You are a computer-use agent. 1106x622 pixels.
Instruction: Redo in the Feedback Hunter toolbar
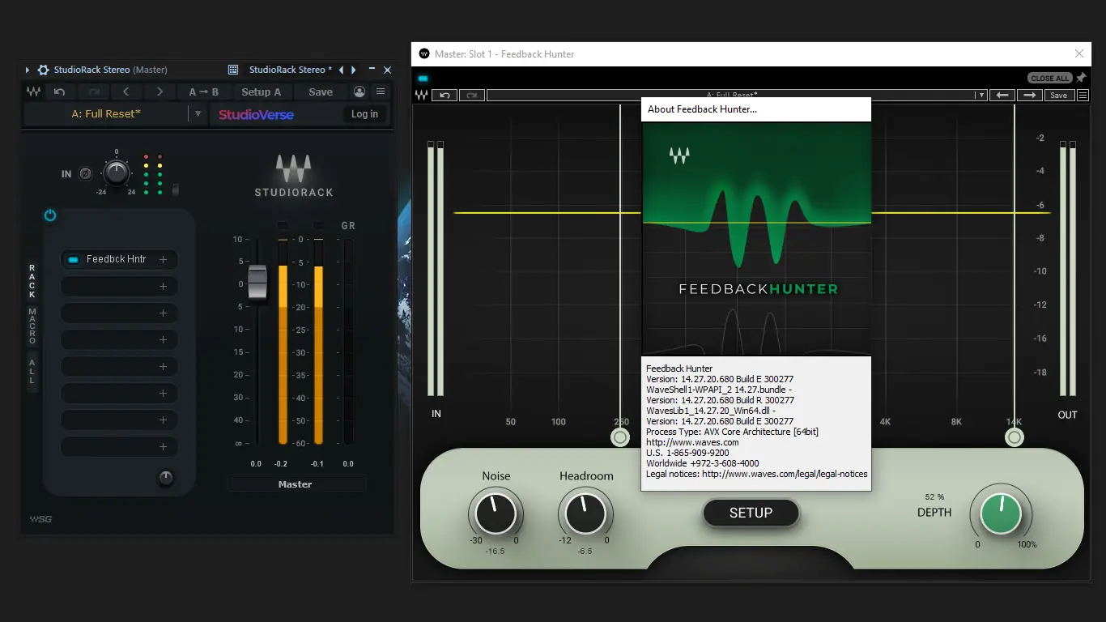click(x=472, y=96)
